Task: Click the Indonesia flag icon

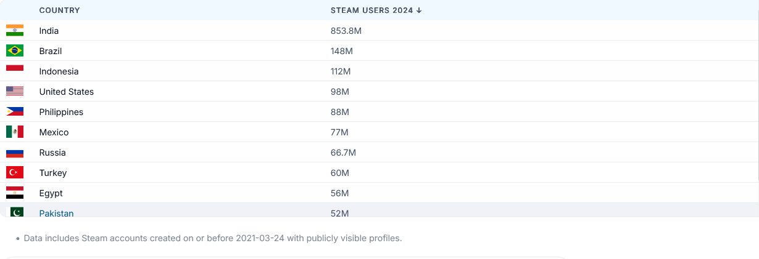Action: tap(15, 71)
